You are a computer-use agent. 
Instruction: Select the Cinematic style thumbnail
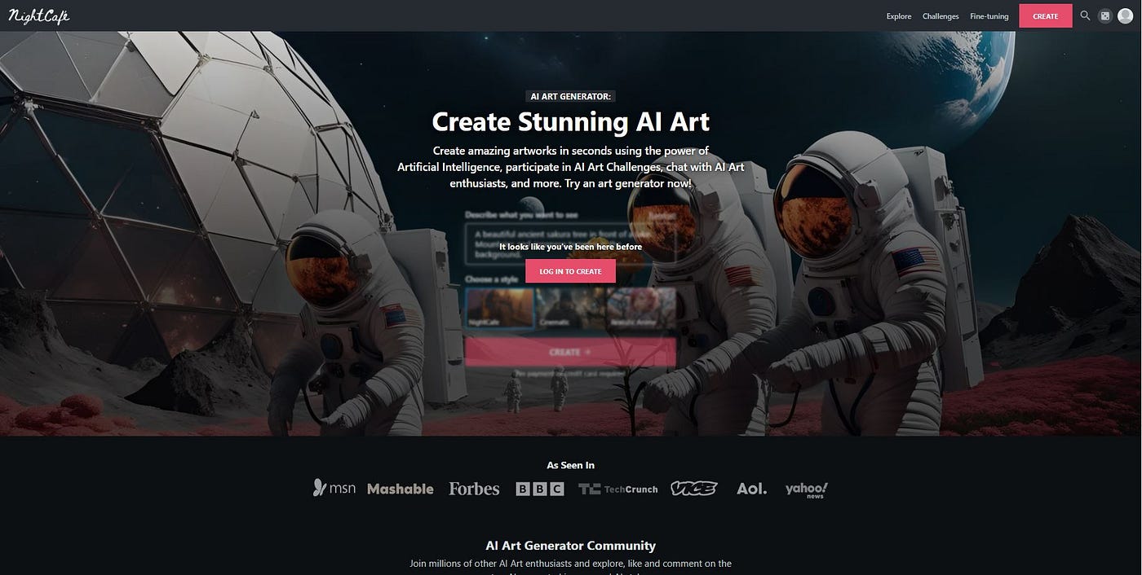click(570, 309)
